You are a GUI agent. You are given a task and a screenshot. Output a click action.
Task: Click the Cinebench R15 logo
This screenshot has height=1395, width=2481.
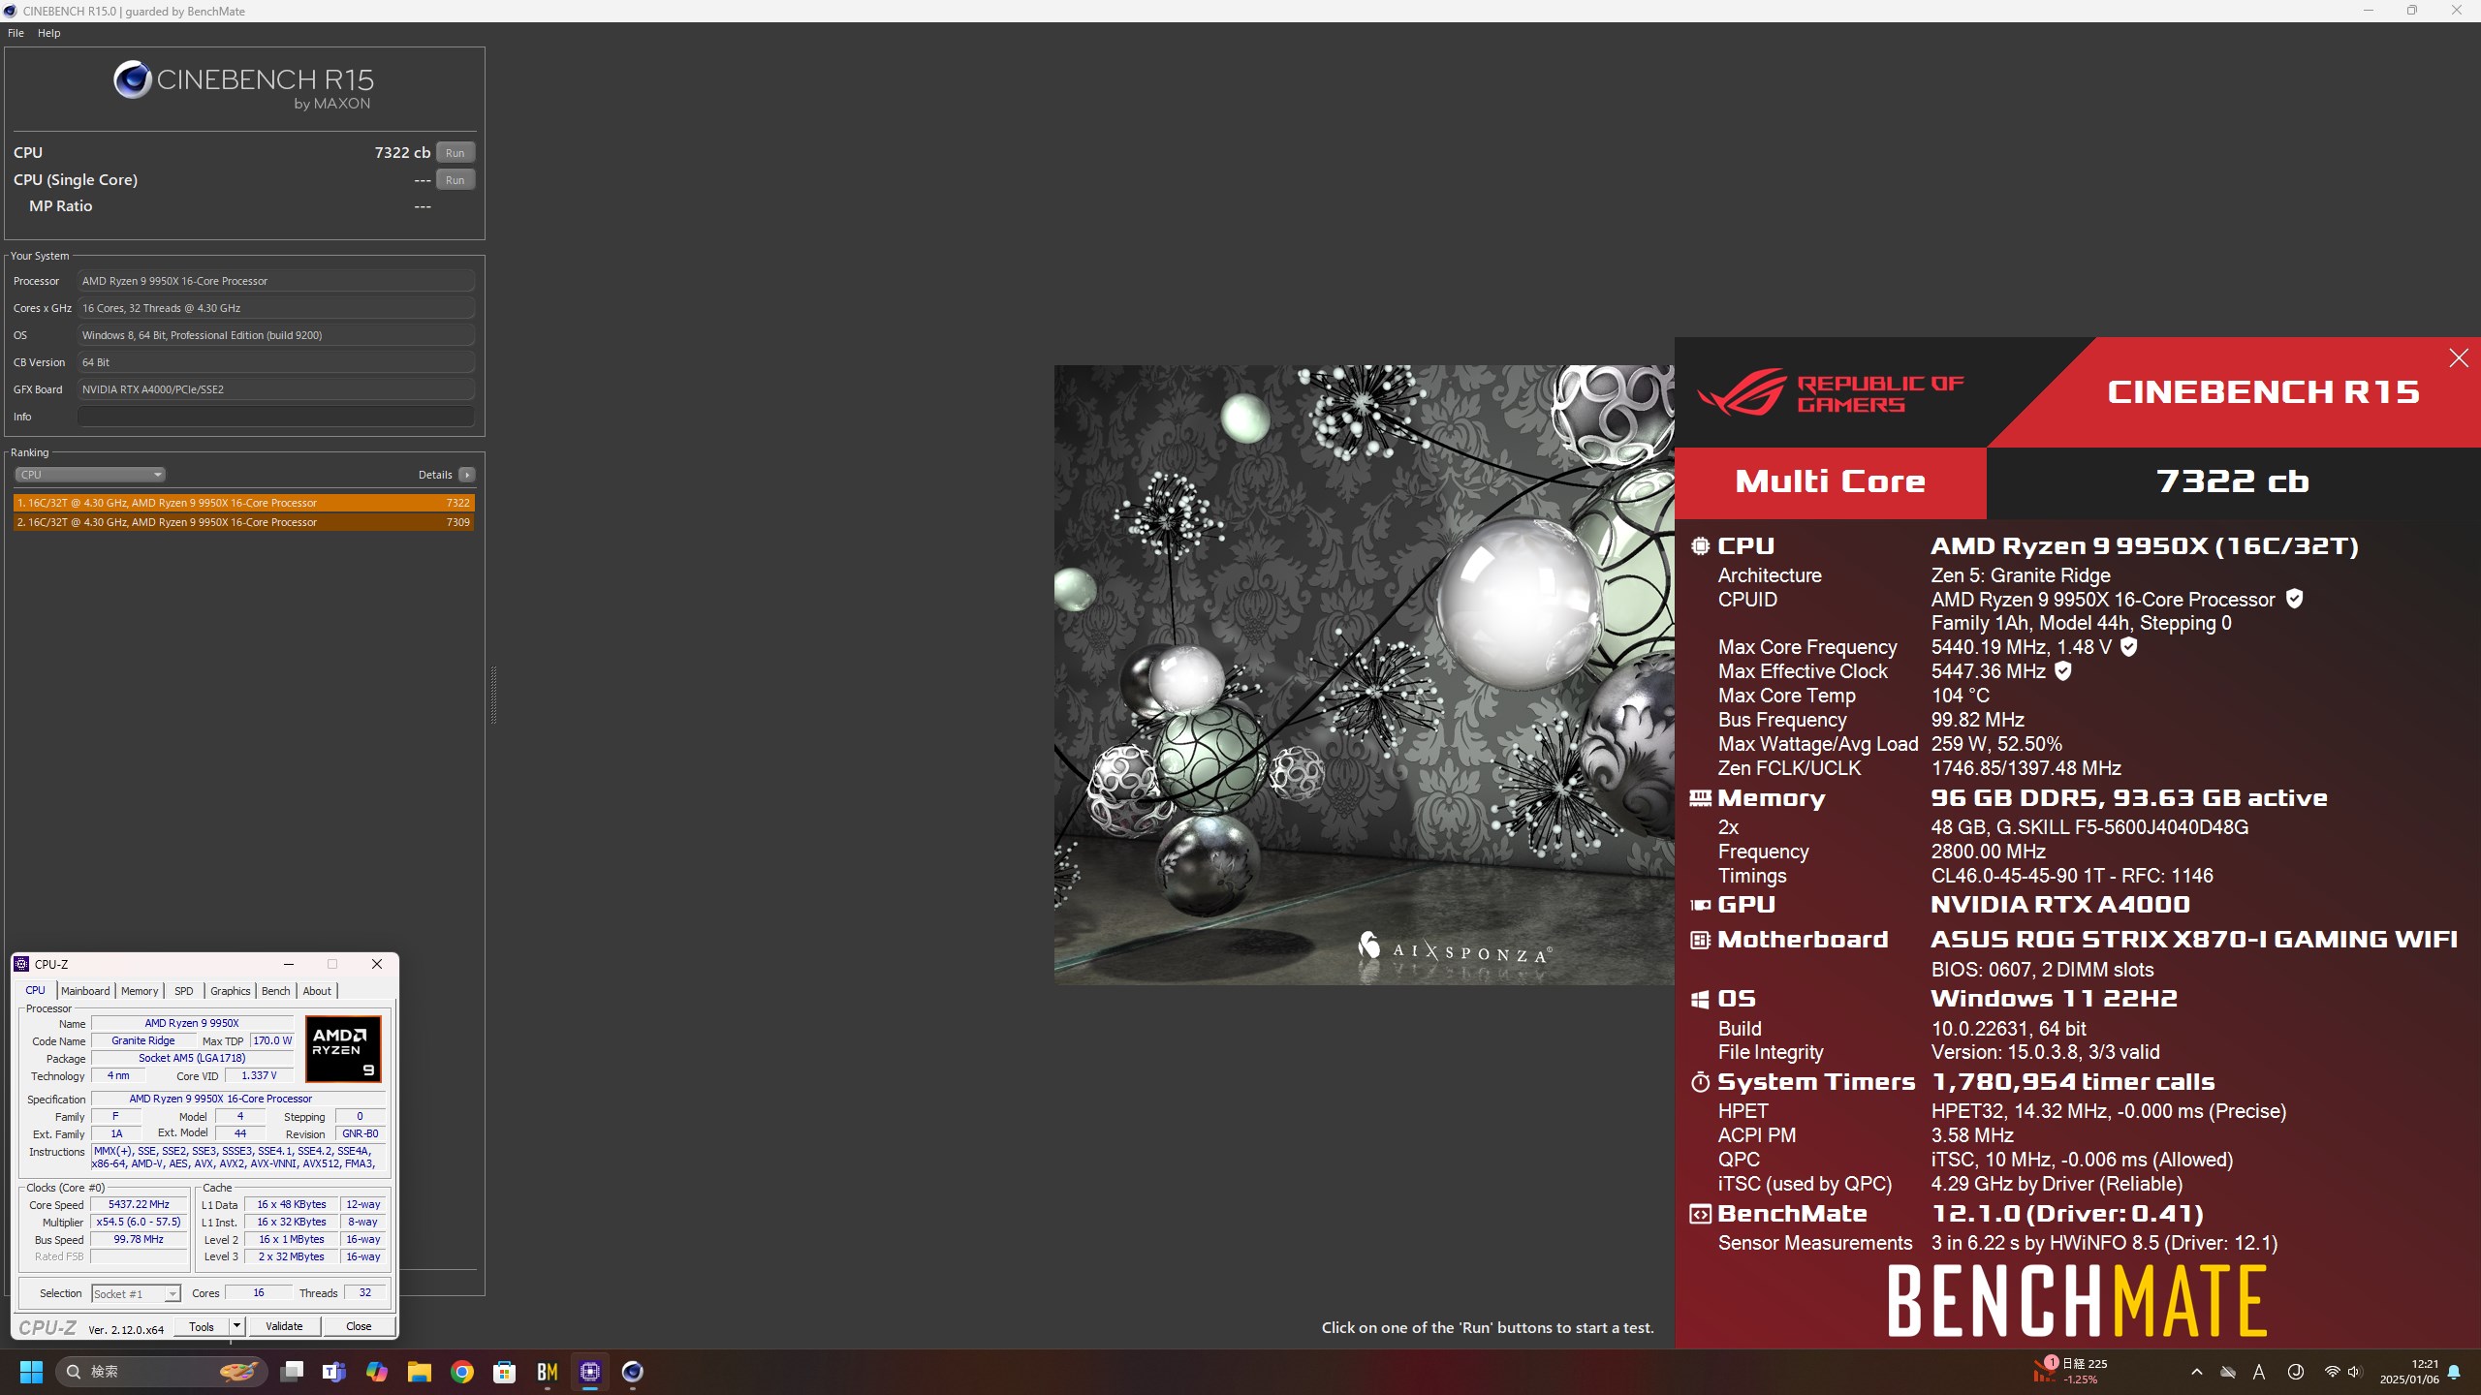[x=243, y=85]
